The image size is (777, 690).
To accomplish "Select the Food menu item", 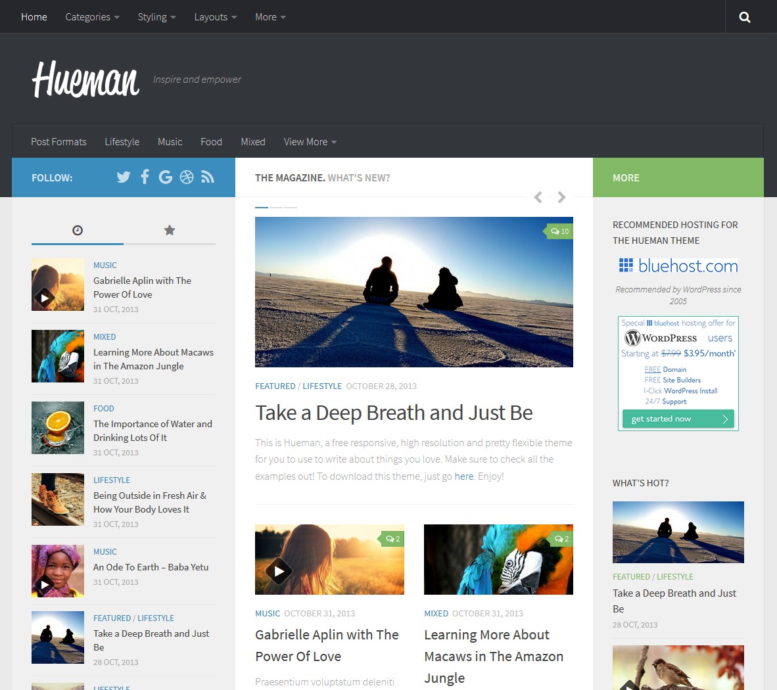I will pos(211,142).
